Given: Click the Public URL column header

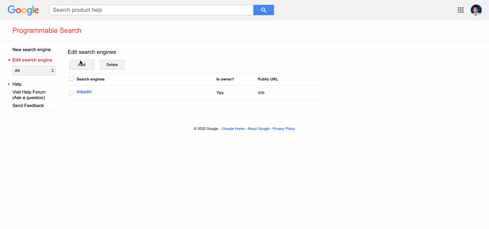Looking at the screenshot, I should coord(268,79).
